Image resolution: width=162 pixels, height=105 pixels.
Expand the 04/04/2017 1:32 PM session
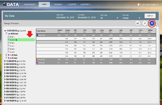(x=5, y=95)
